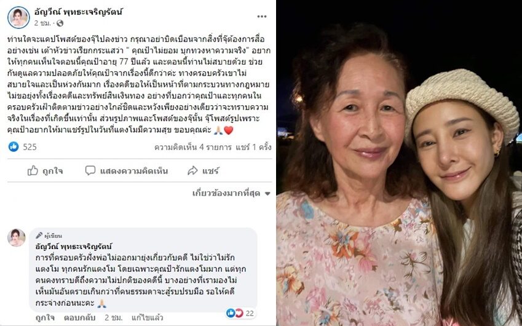Click the globe public privacy icon
The image size is (522, 326).
tap(60, 23)
